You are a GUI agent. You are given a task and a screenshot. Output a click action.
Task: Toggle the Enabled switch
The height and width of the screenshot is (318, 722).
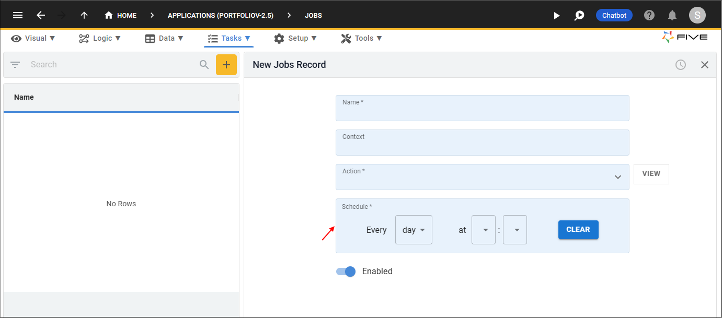(346, 272)
